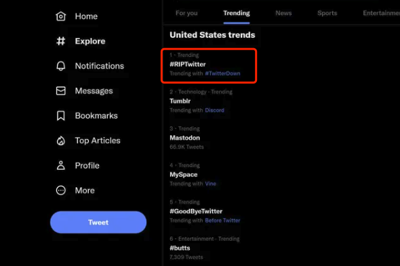Select the Tumblr trending topic

(x=180, y=101)
